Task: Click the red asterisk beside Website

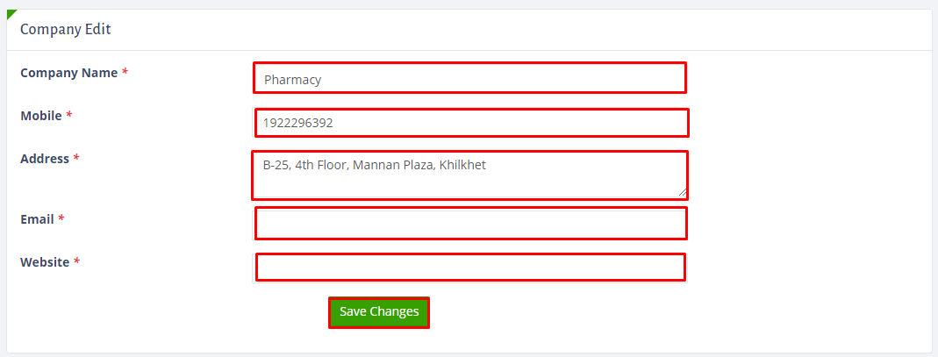Action: [x=77, y=262]
